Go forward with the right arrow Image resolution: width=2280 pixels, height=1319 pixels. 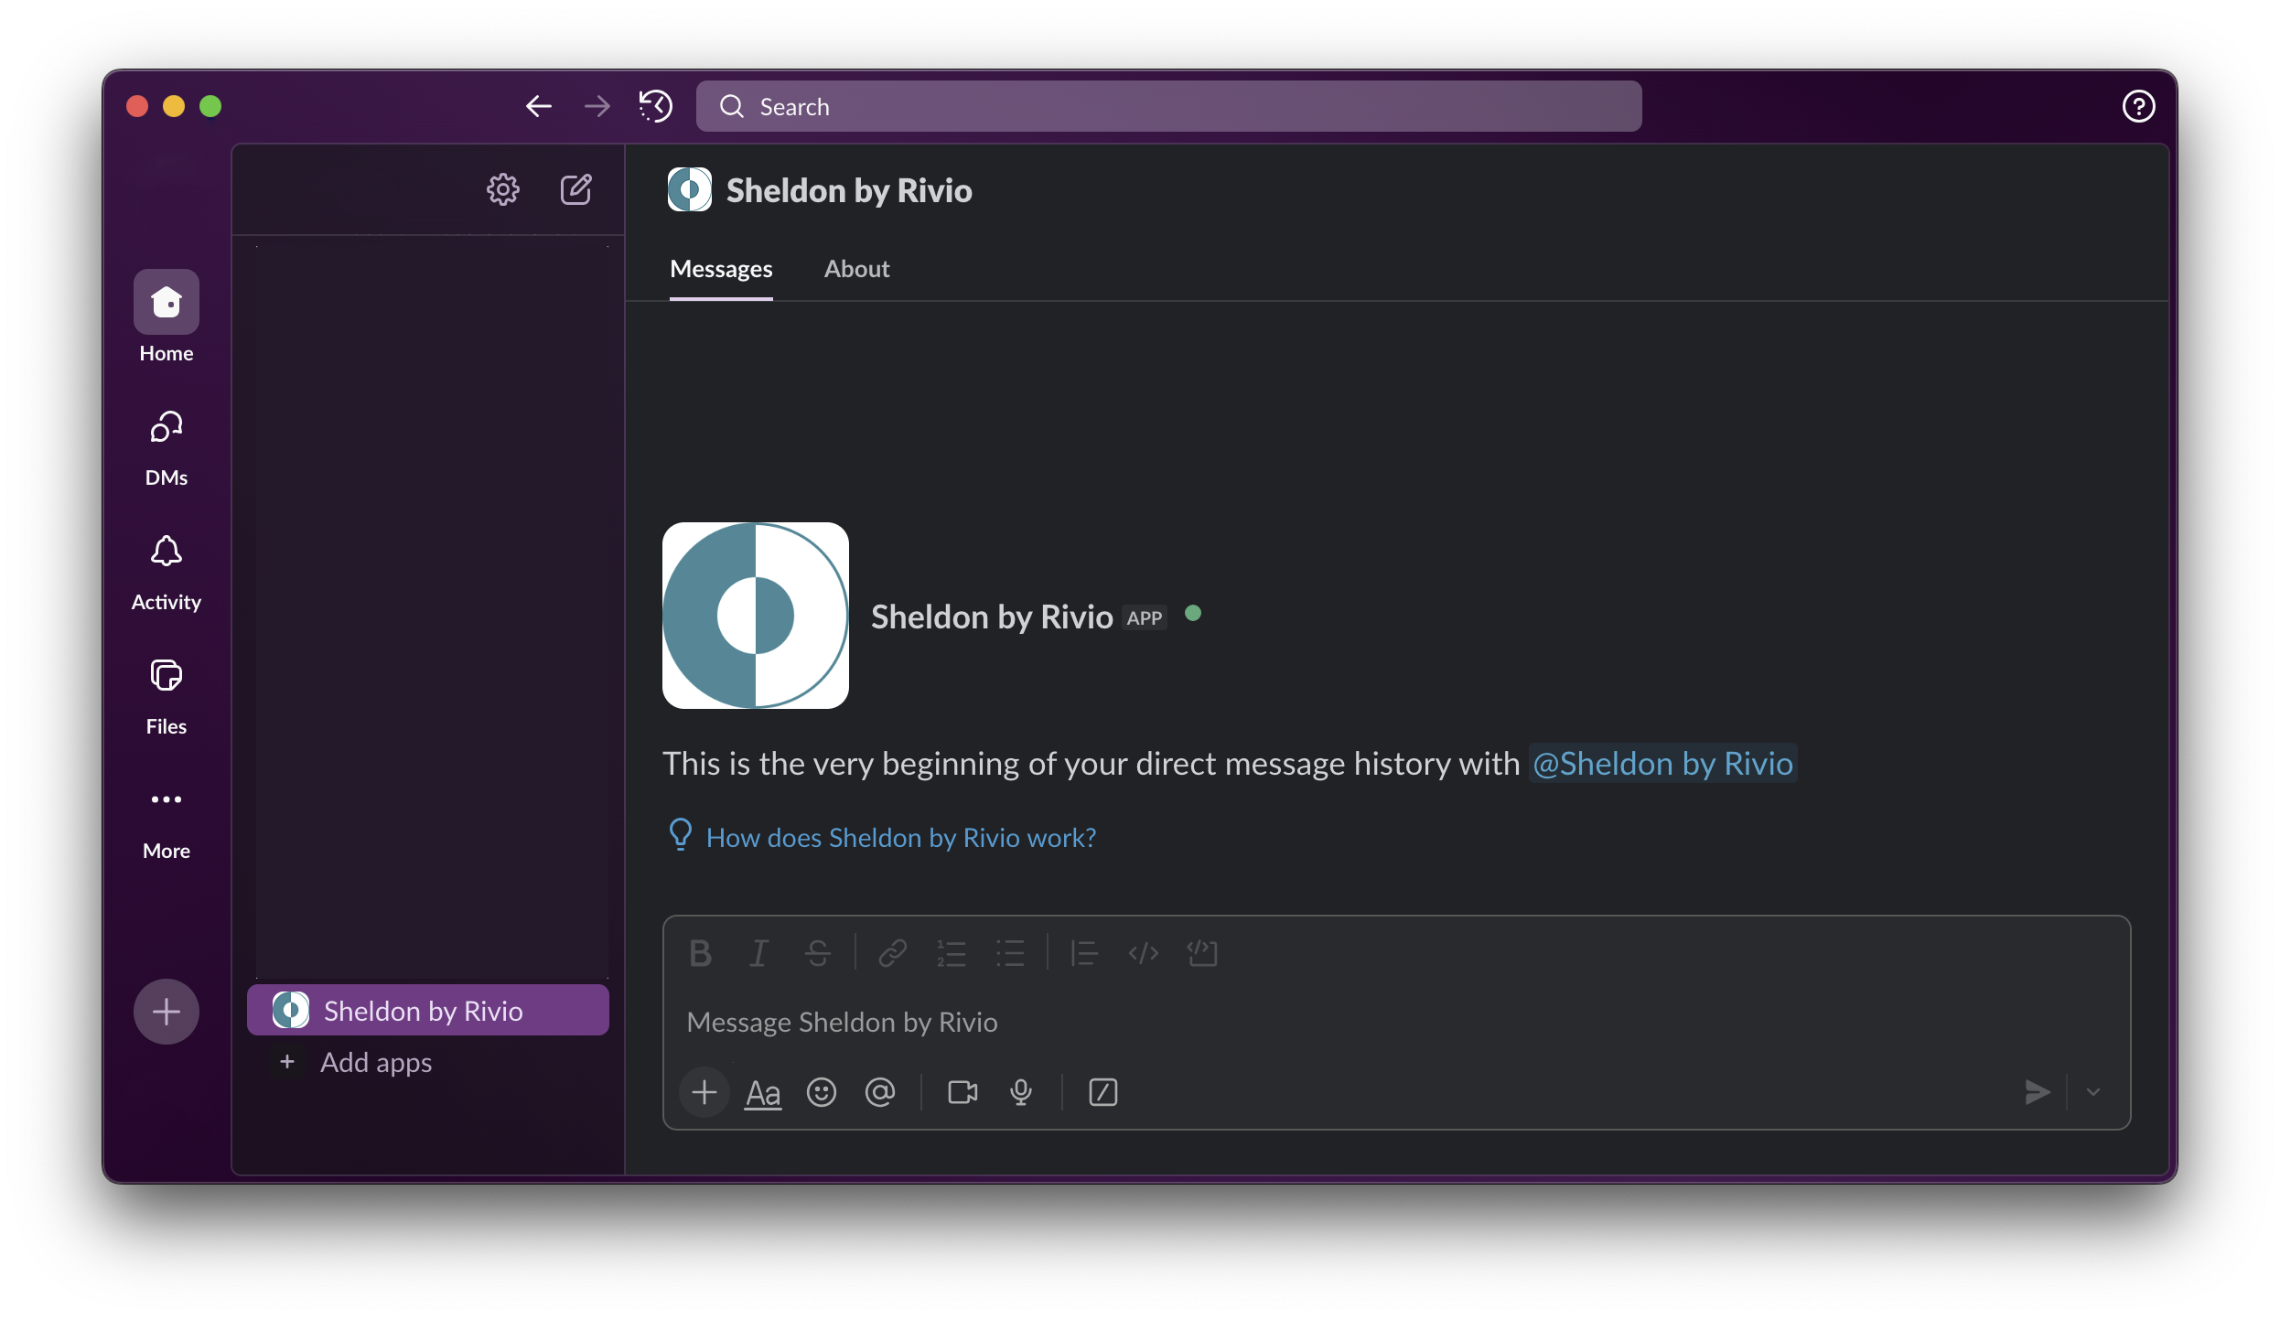click(597, 106)
